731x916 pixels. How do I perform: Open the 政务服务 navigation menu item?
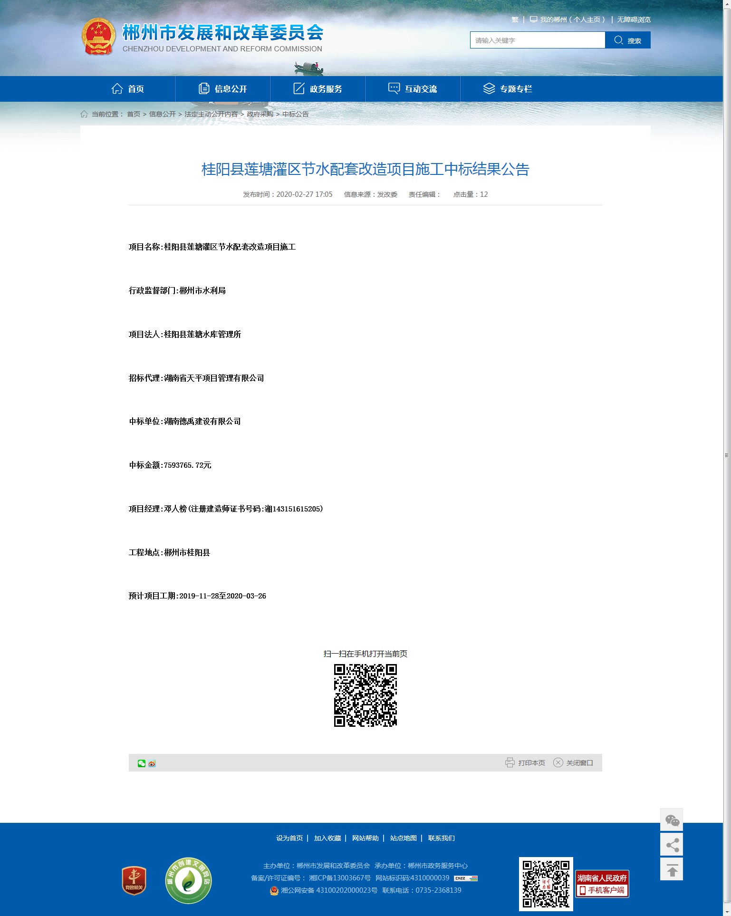point(317,89)
